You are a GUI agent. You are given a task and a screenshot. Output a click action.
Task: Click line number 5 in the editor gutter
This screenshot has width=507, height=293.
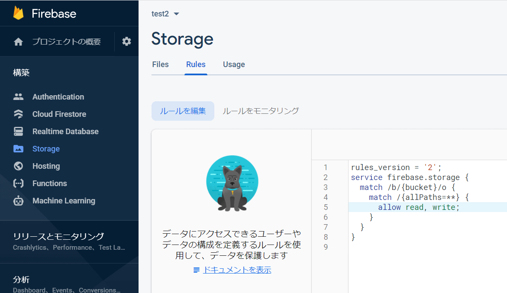tap(326, 207)
